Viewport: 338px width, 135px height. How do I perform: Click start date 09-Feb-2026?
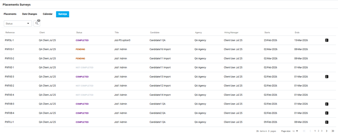tap(271, 122)
